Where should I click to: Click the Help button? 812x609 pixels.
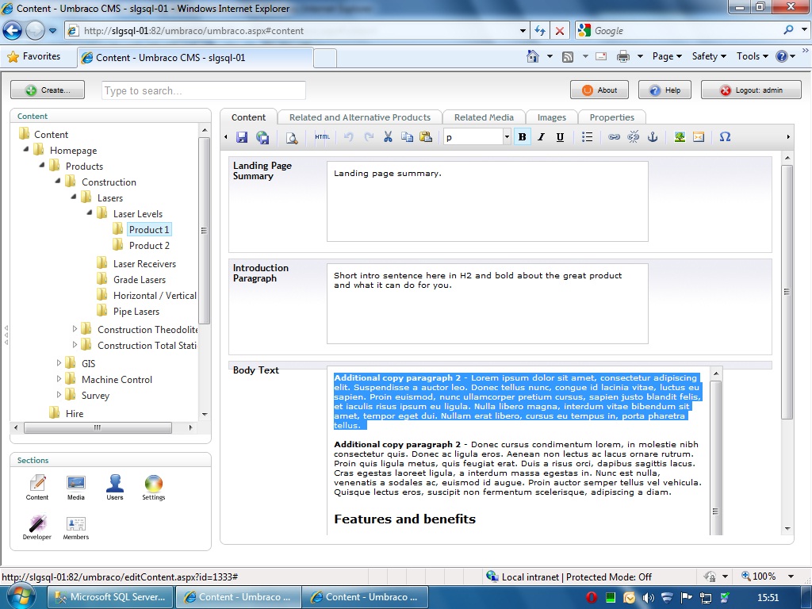point(665,90)
